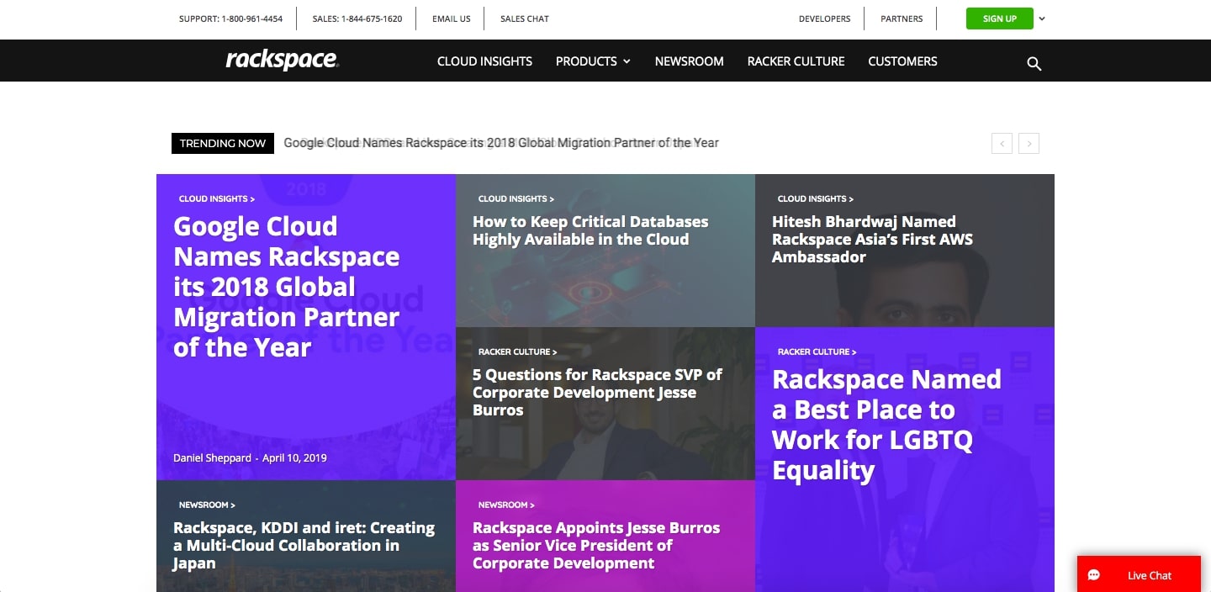
Task: Click the Sales phone number link
Action: point(357,18)
